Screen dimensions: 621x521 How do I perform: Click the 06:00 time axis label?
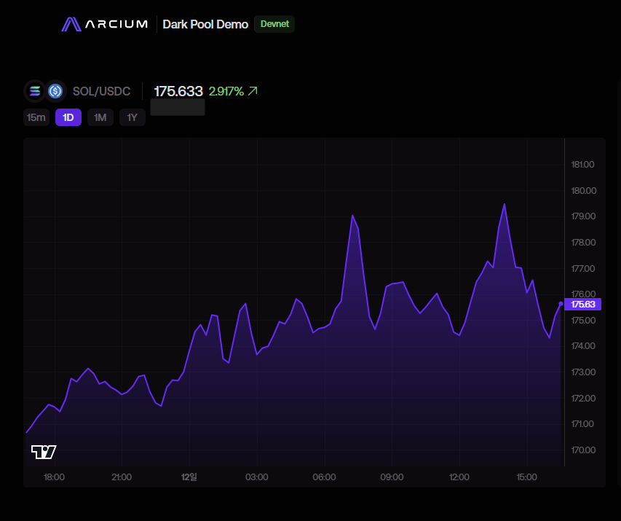(x=325, y=477)
